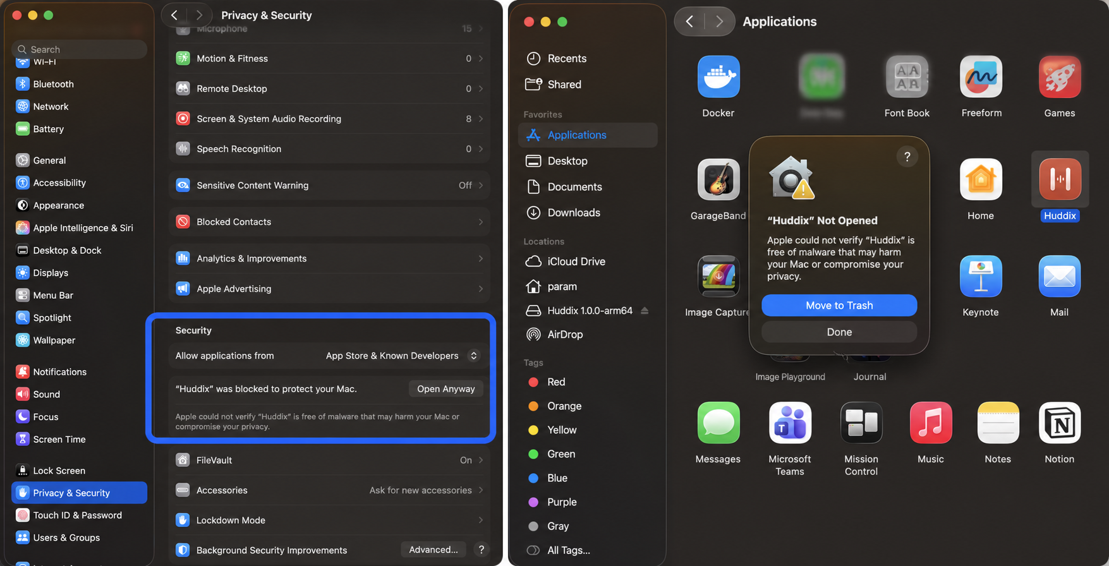Open the Home app icon
The width and height of the screenshot is (1109, 566).
click(981, 179)
